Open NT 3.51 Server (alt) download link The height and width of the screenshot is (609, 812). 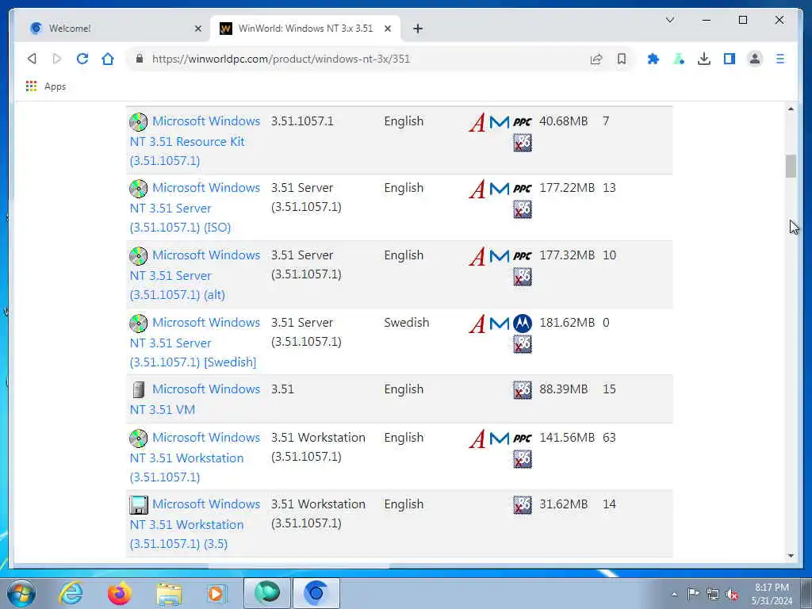195,275
